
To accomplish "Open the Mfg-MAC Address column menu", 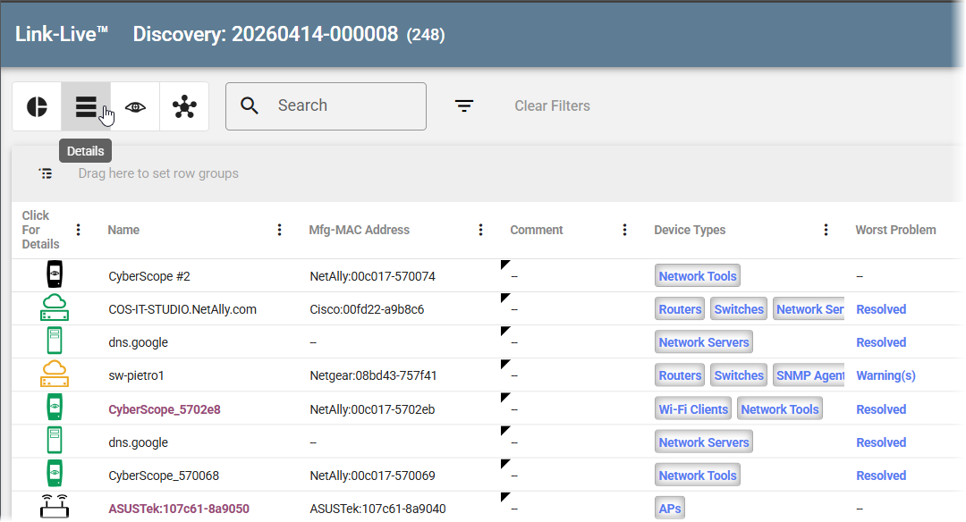I will [480, 230].
